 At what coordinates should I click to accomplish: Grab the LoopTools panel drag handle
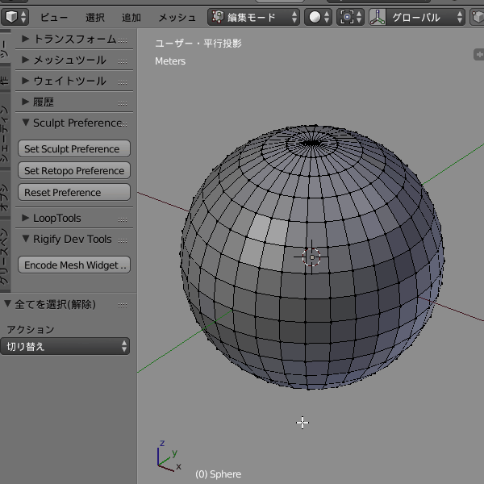(123, 219)
